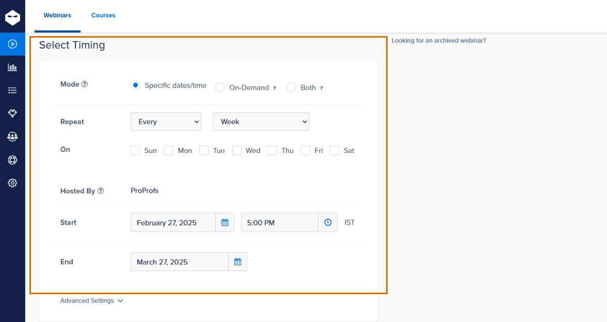
Task: Click Looking for an archived webinar link
Action: pyautogui.click(x=439, y=41)
